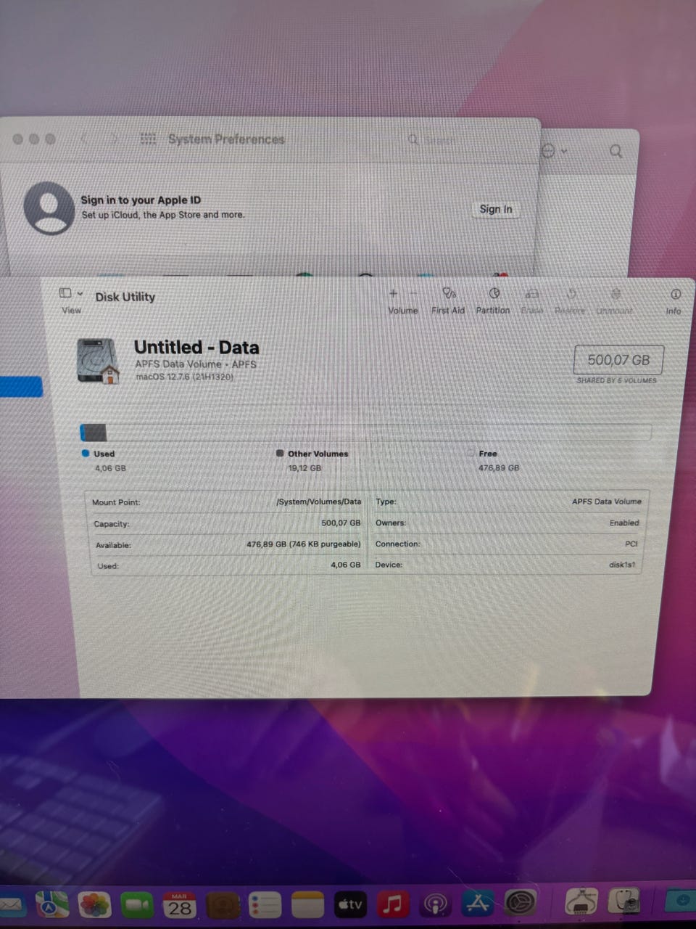Click the sidebar View icon in Disk Utility
The image size is (696, 929).
tap(65, 292)
